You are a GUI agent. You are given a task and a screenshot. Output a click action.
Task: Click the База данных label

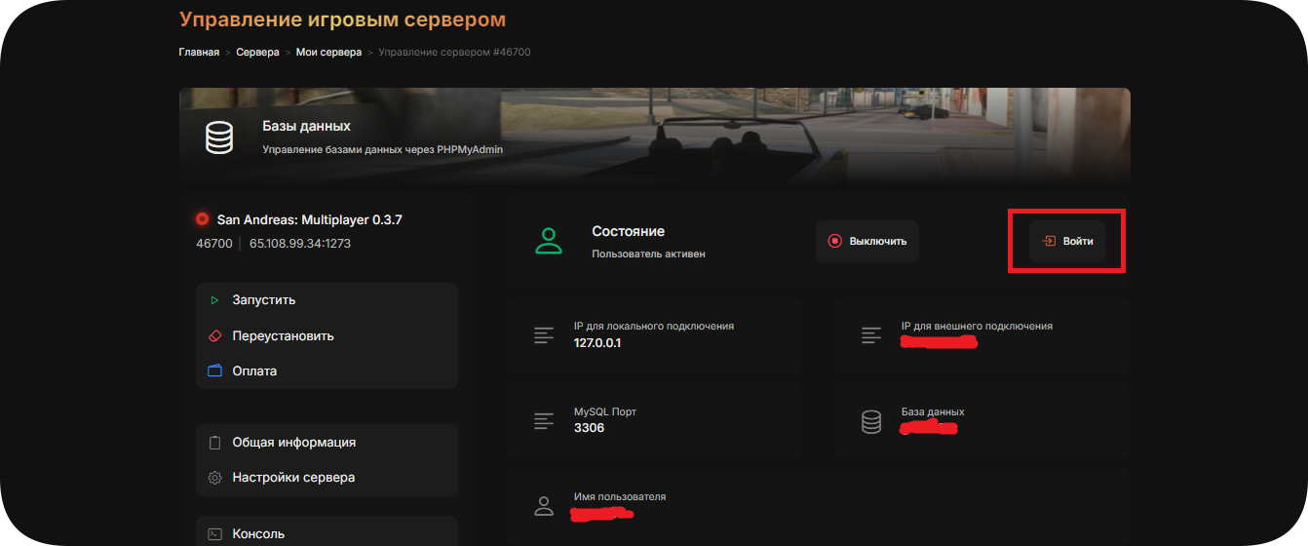933,411
